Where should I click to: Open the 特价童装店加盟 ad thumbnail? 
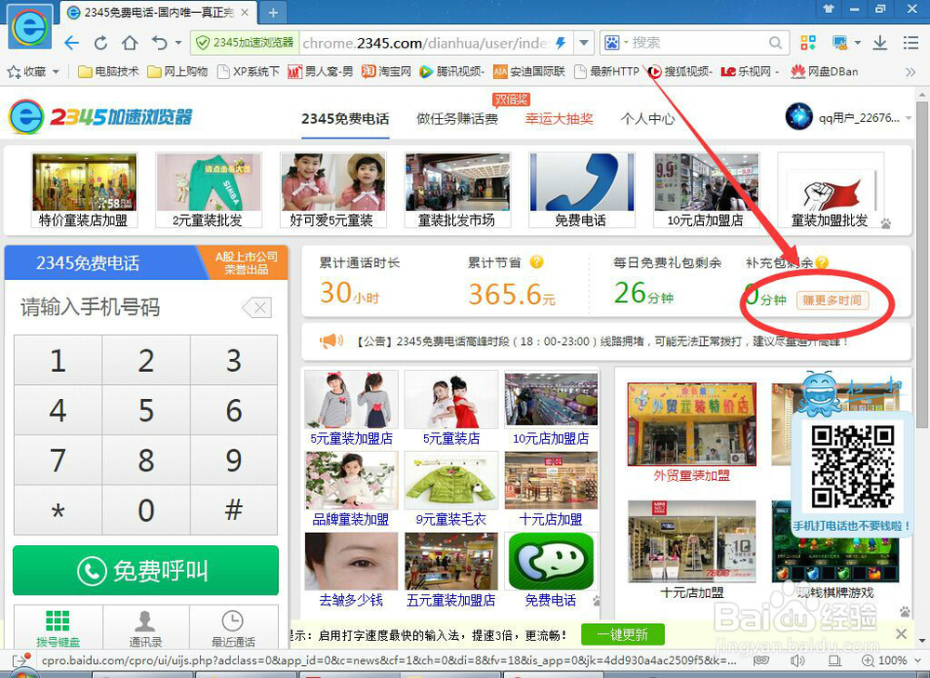[84, 190]
